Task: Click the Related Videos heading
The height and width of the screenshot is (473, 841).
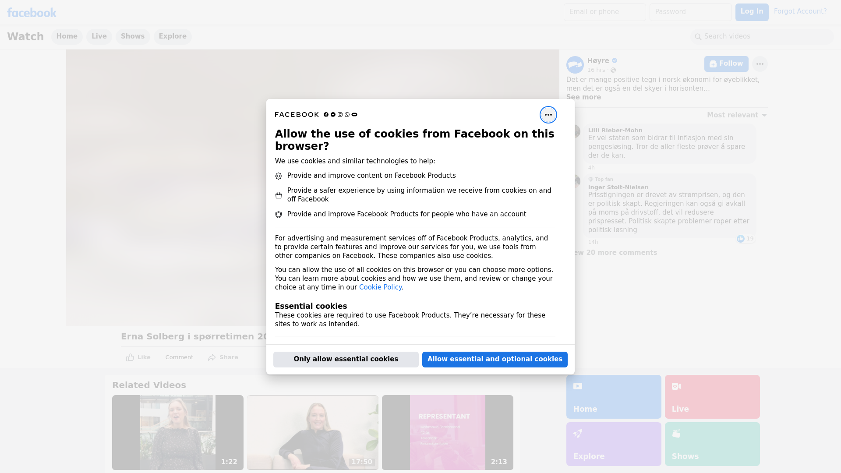Action: (x=149, y=385)
